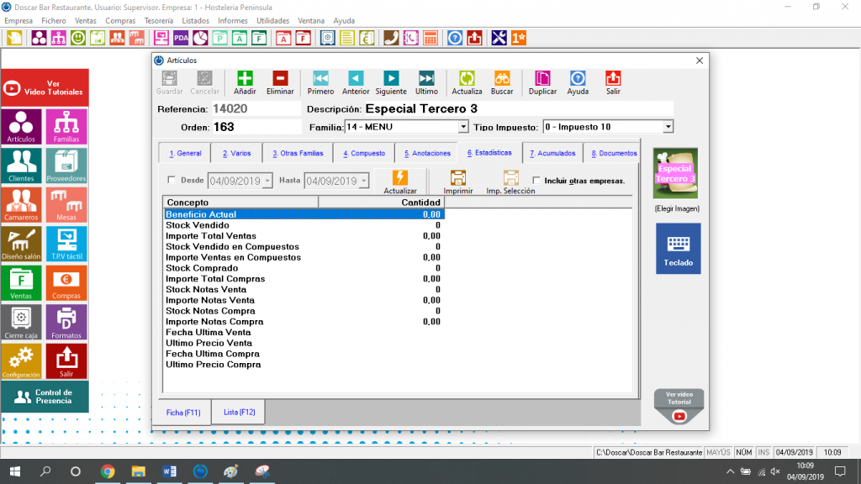
Task: Switch to 2. Varios tab
Action: point(236,153)
